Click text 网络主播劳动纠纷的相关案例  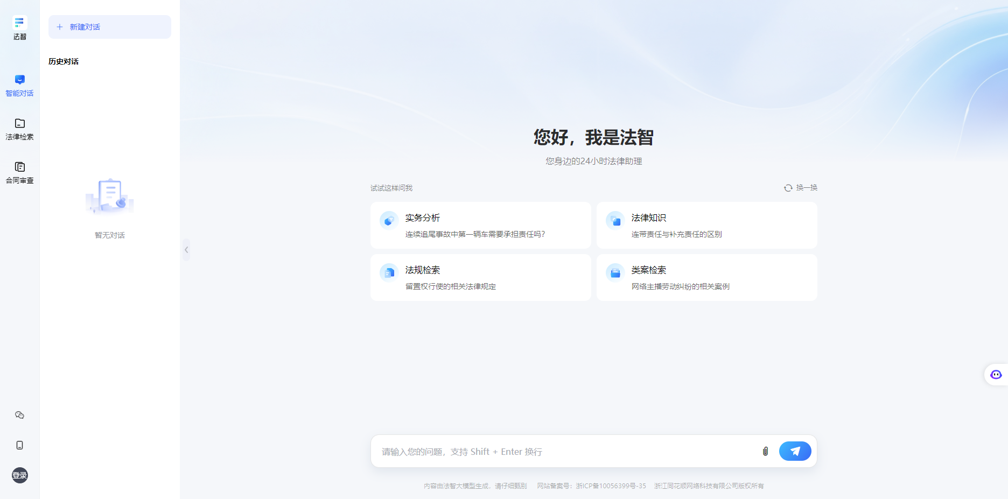(681, 286)
